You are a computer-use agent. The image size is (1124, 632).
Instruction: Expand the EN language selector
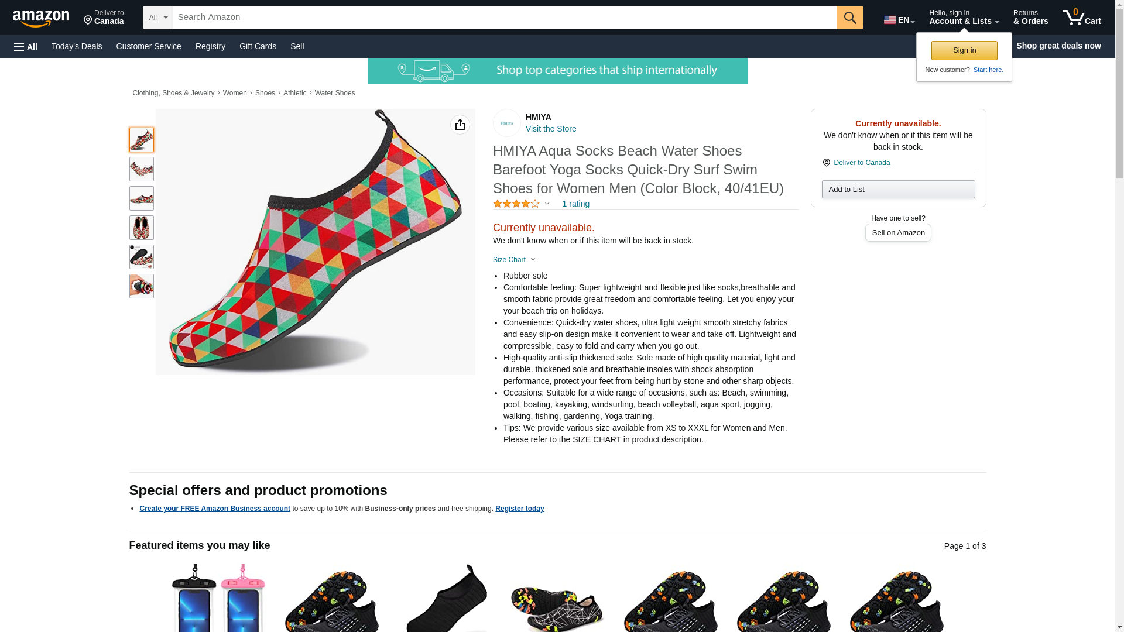(x=899, y=20)
